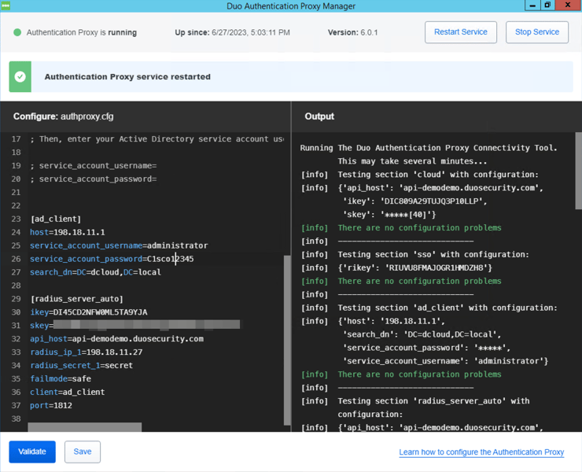Click the Output panel vertical scrollbar
582x472 pixels.
pos(578,171)
